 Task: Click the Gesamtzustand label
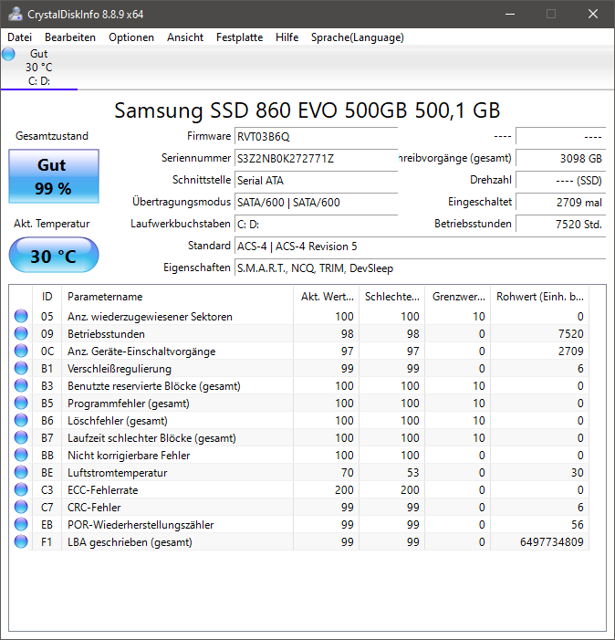52,136
